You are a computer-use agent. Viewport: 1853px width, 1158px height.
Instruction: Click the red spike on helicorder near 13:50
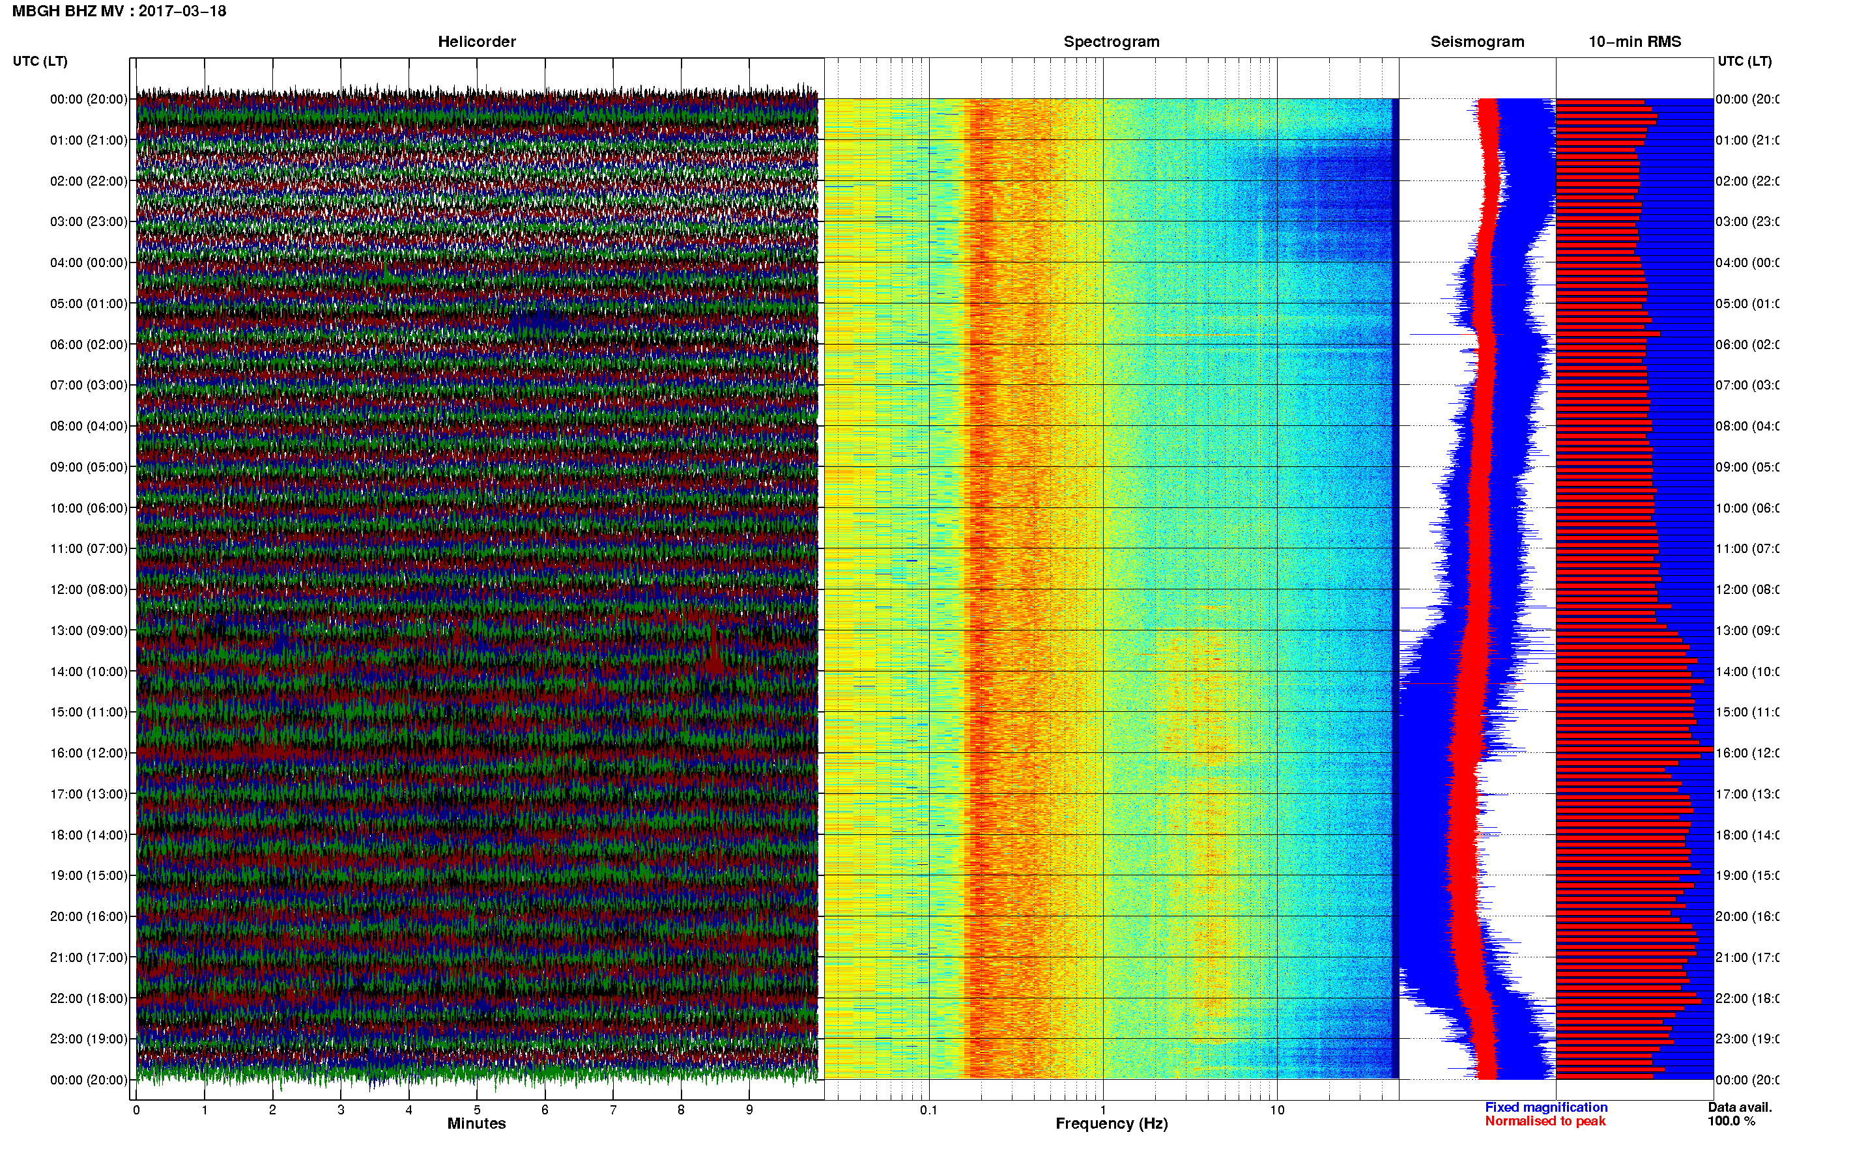pos(714,647)
